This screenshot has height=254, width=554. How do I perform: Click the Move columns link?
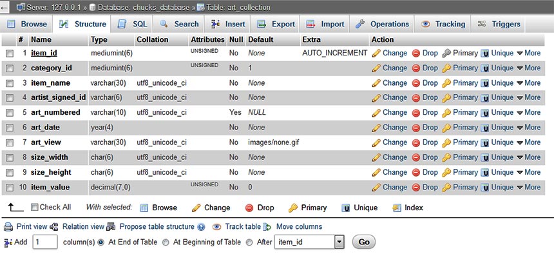point(299,227)
